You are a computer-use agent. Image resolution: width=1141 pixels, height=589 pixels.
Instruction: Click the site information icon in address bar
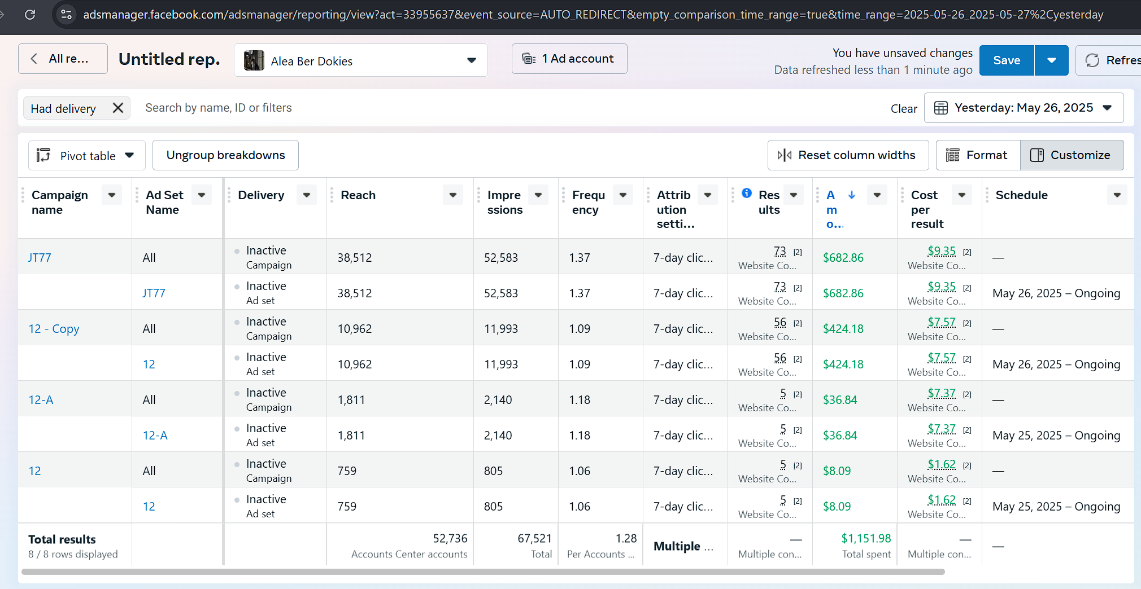pos(66,15)
